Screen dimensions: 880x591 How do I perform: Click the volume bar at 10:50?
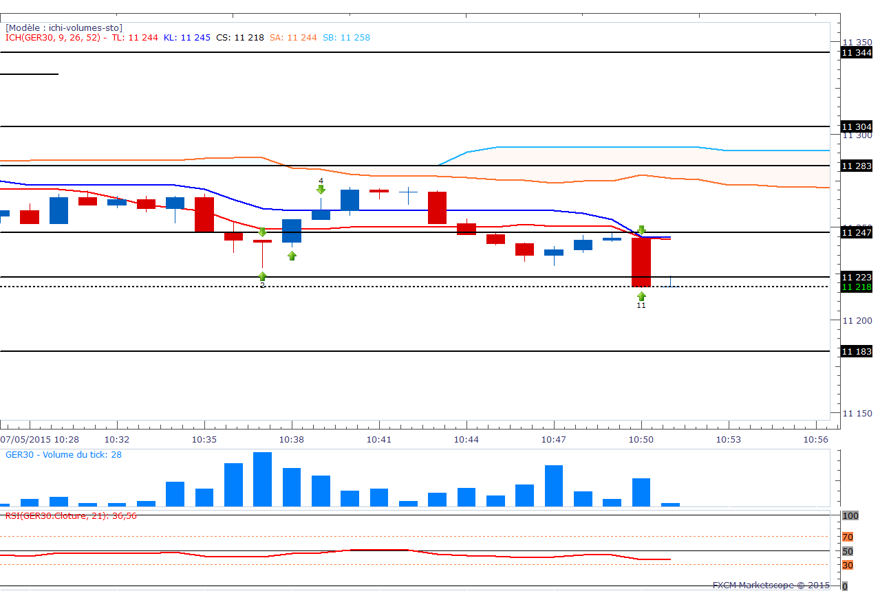tap(641, 492)
